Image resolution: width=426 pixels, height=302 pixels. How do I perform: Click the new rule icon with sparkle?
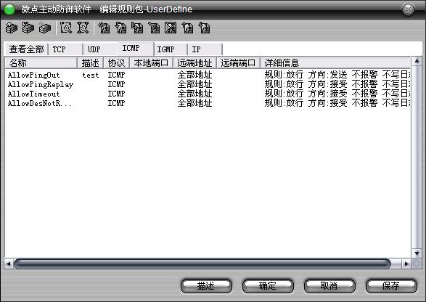point(104,28)
